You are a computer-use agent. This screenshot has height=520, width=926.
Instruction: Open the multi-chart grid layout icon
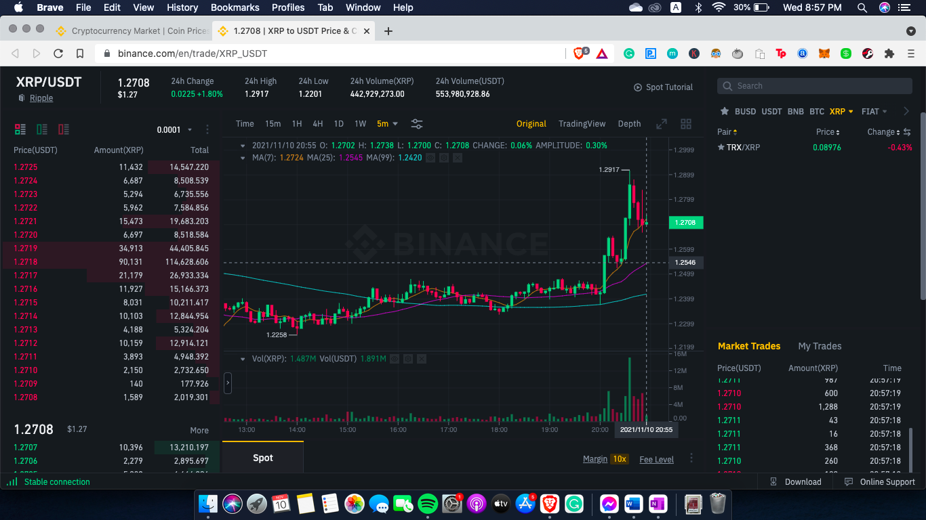click(686, 124)
